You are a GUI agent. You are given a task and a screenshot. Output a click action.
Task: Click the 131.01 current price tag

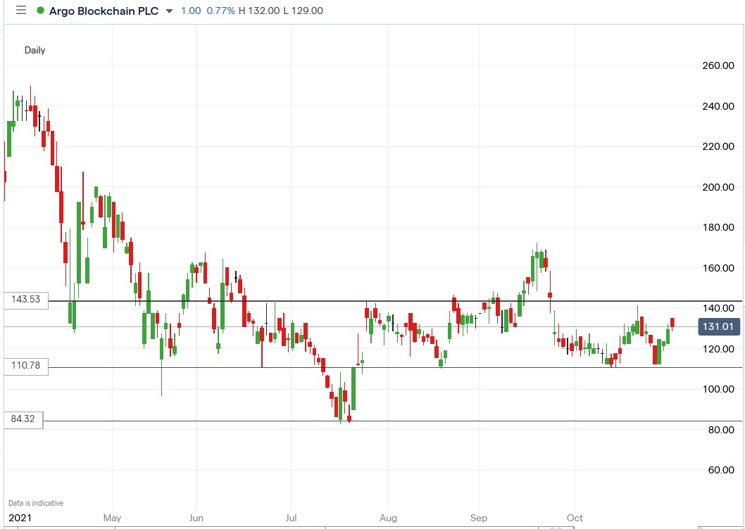coord(718,326)
